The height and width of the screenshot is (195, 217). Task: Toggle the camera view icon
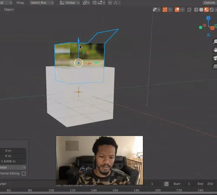(215, 58)
